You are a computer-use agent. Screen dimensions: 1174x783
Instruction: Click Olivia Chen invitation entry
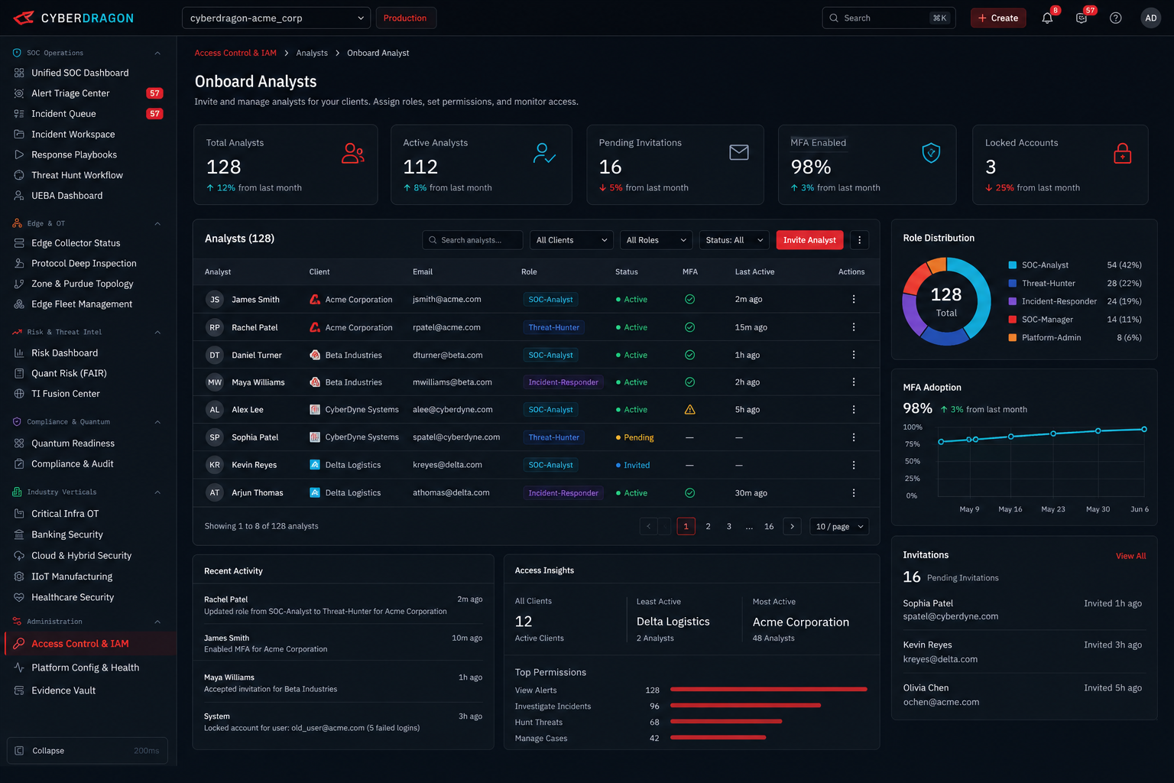[1024, 694]
